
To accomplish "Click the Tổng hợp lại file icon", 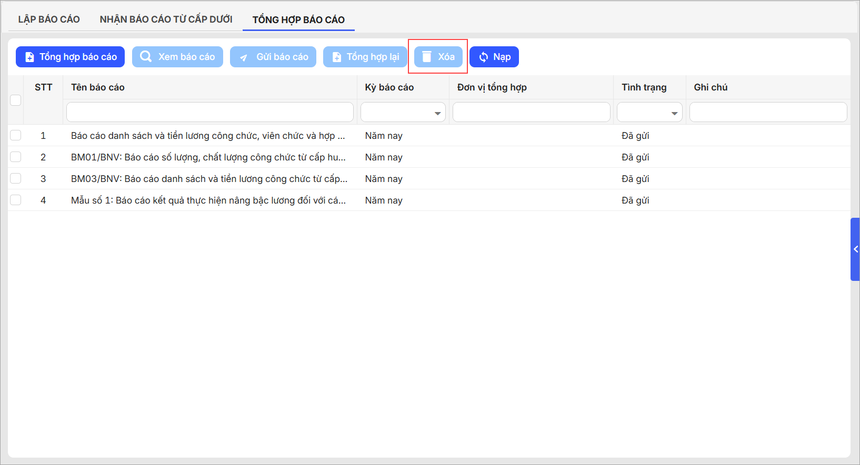I will [337, 57].
